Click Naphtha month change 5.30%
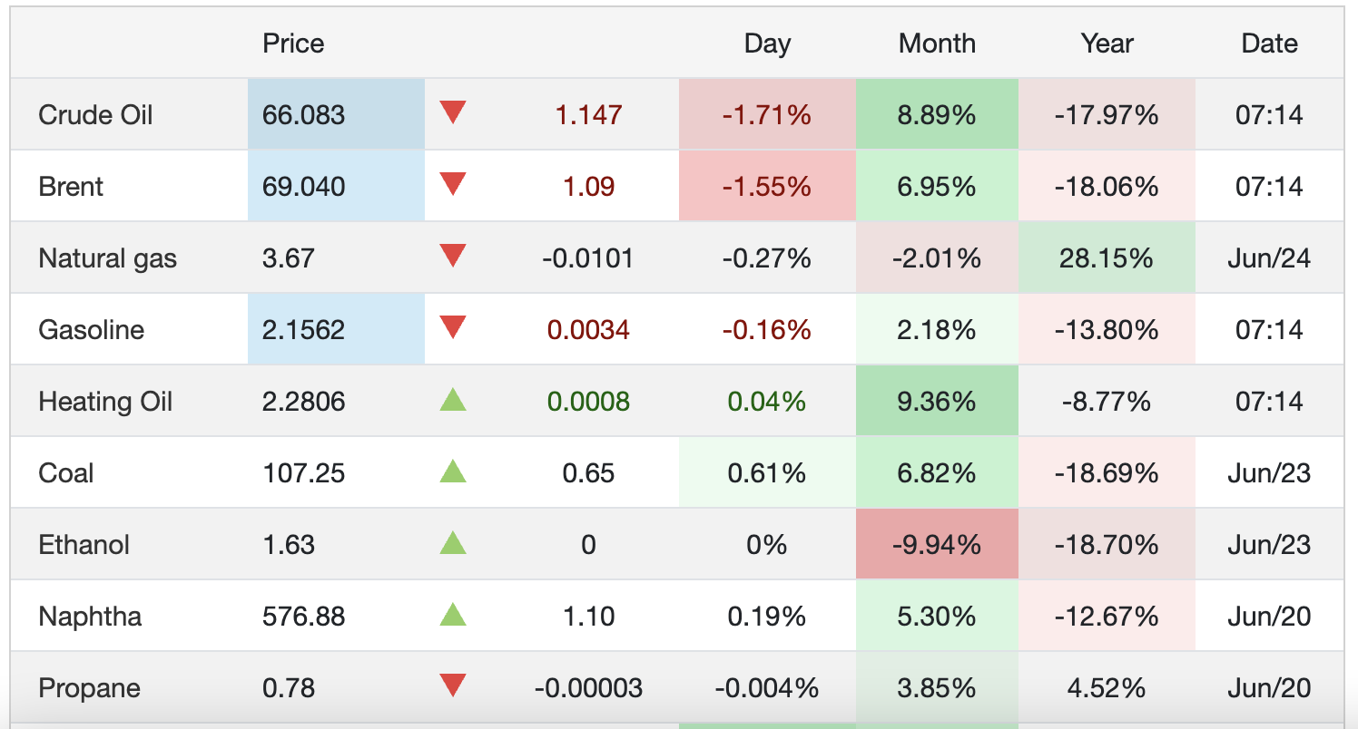 tap(937, 617)
